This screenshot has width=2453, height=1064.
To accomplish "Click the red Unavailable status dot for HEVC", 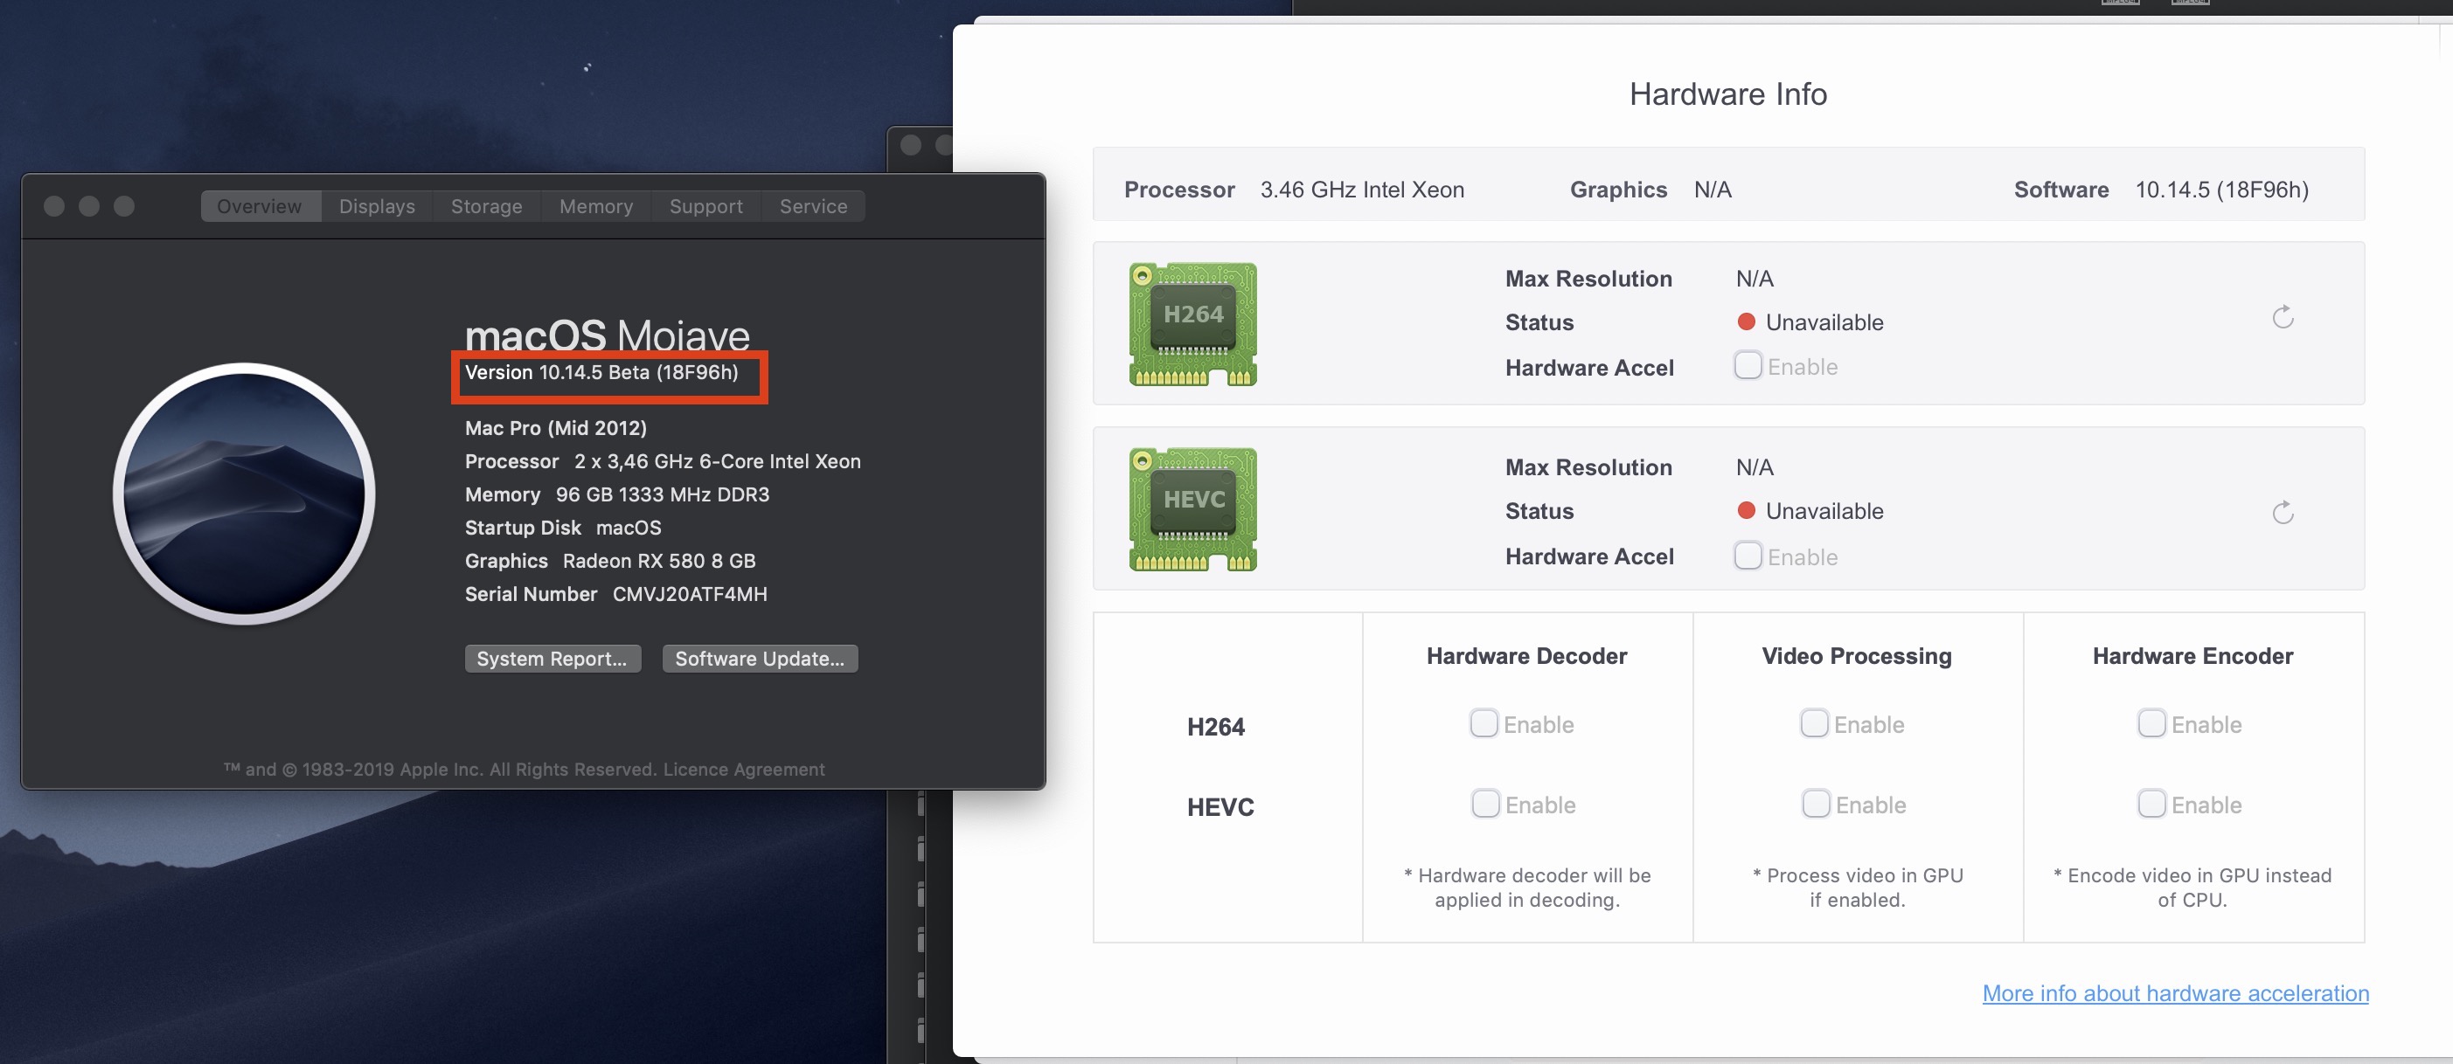I will (x=1746, y=511).
